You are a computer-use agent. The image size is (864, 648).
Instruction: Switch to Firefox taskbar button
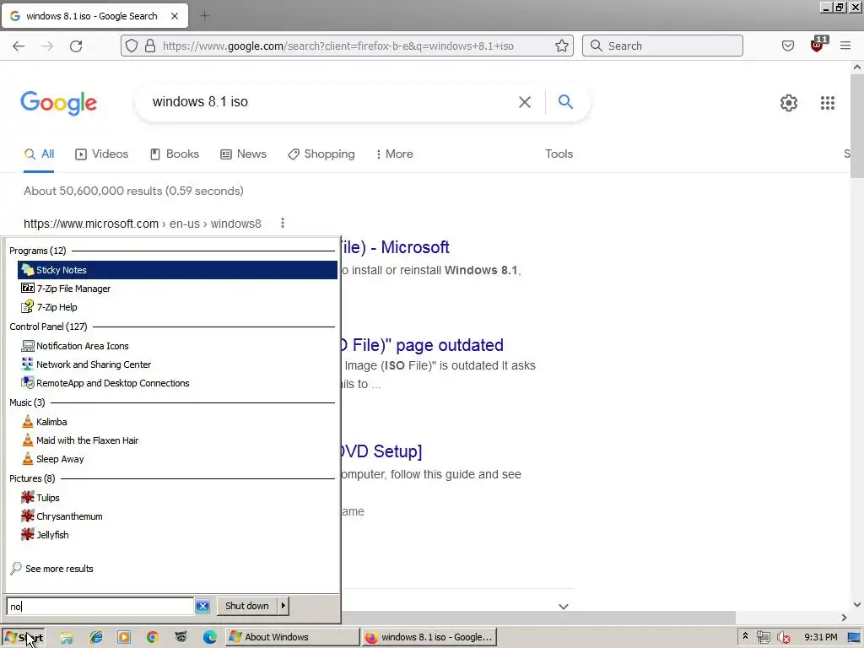[x=429, y=637]
